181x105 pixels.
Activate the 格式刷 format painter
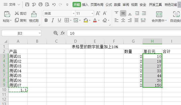(x=34, y=17)
